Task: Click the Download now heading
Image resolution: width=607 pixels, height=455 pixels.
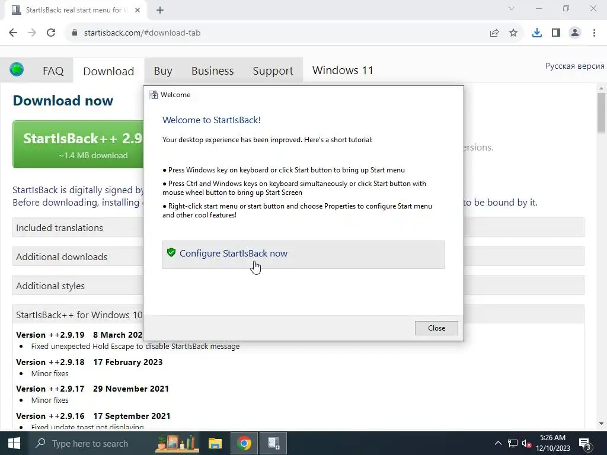Action: pos(63,101)
